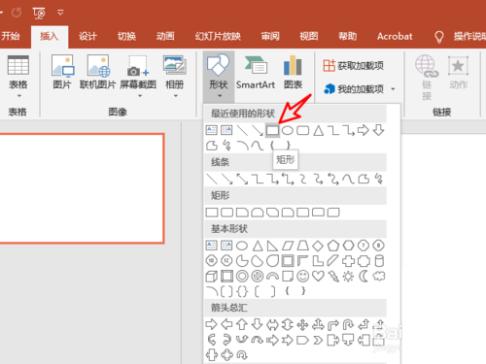
Task: Choose the cube basic shape
Action: pos(212,277)
